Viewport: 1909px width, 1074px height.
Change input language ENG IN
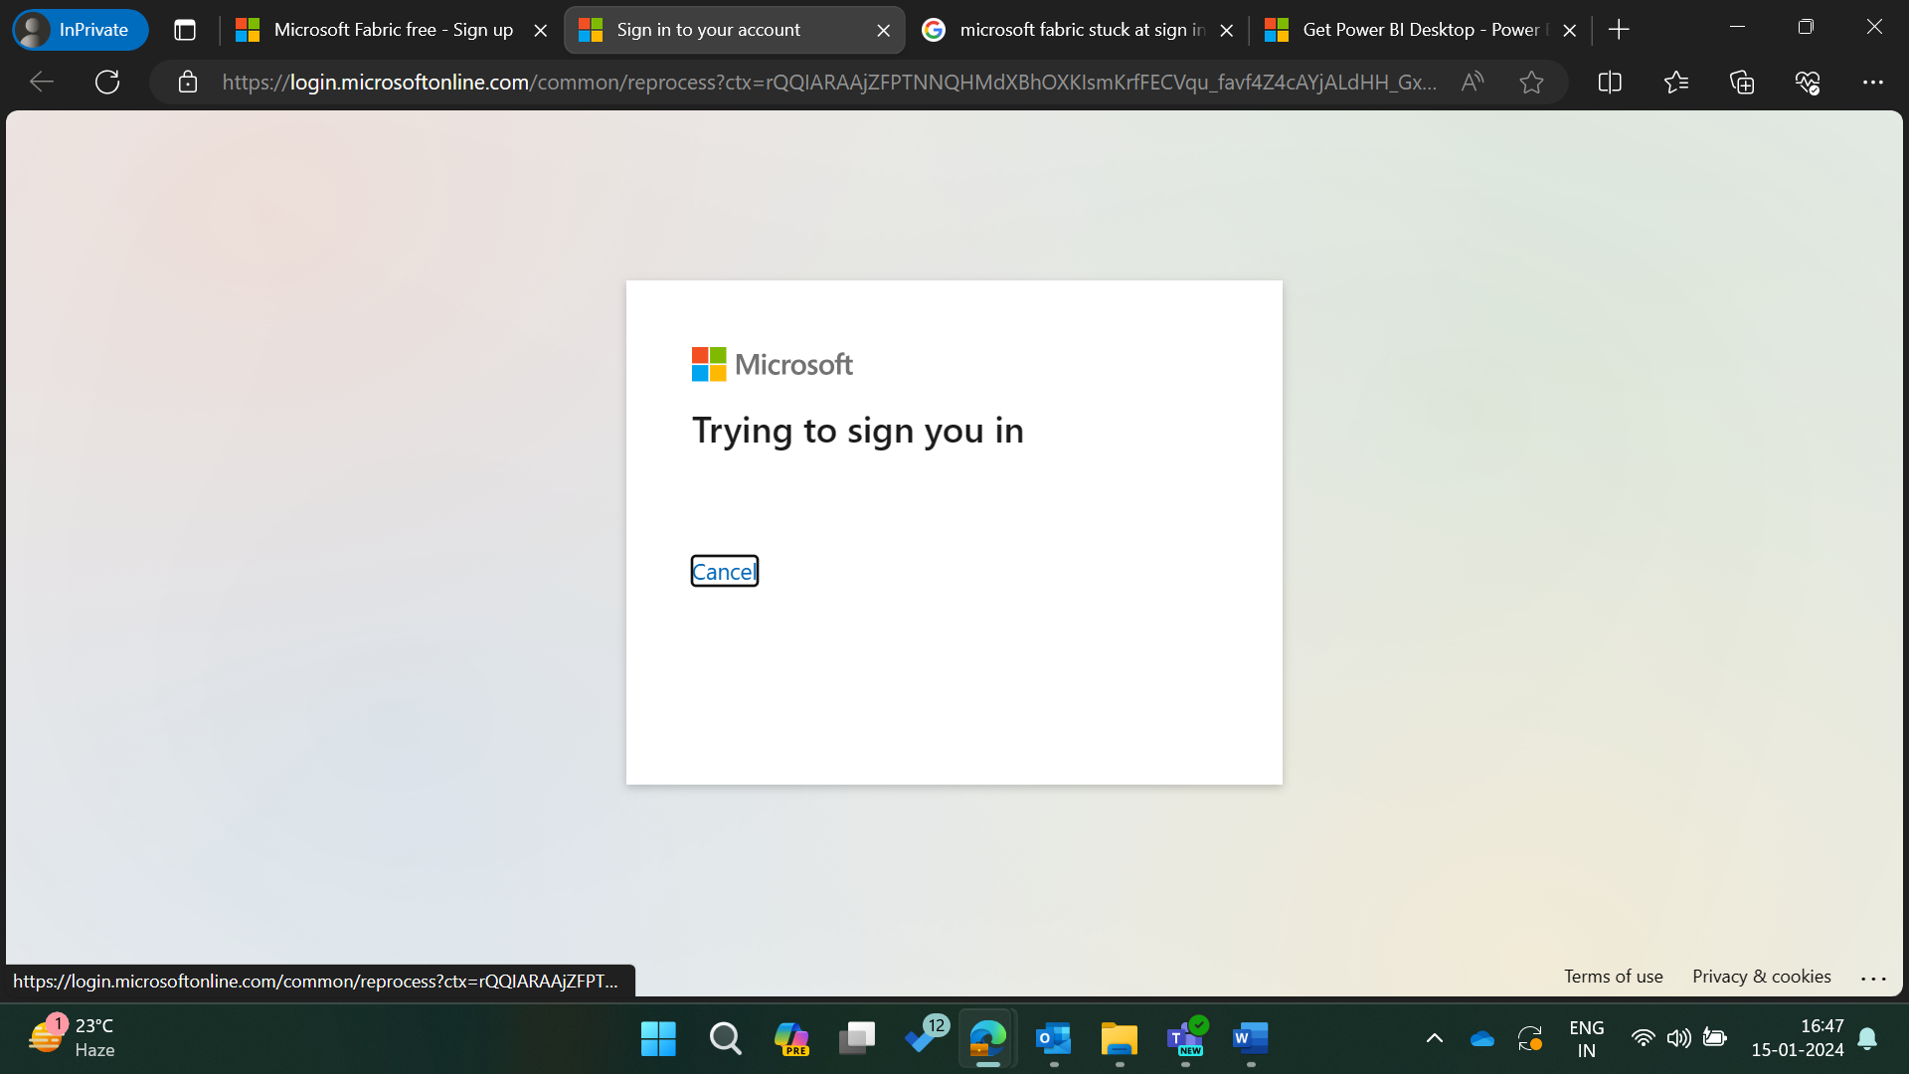point(1587,1039)
